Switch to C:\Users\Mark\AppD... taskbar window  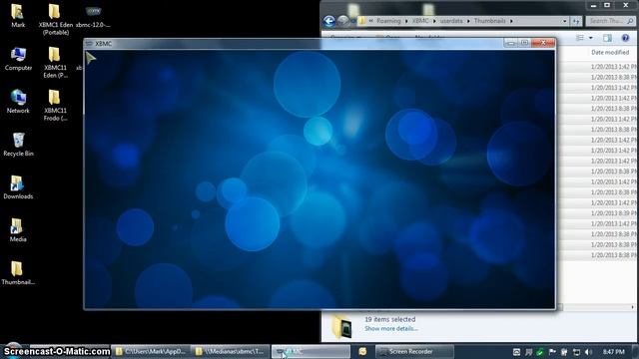[x=151, y=352]
